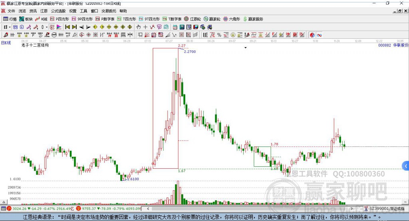Click the yin-yang icon

[312, 35]
